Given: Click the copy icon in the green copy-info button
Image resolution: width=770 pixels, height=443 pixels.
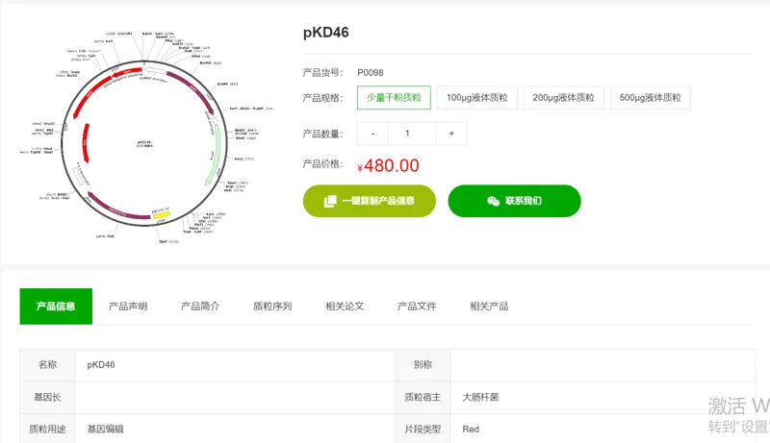Looking at the screenshot, I should point(330,201).
